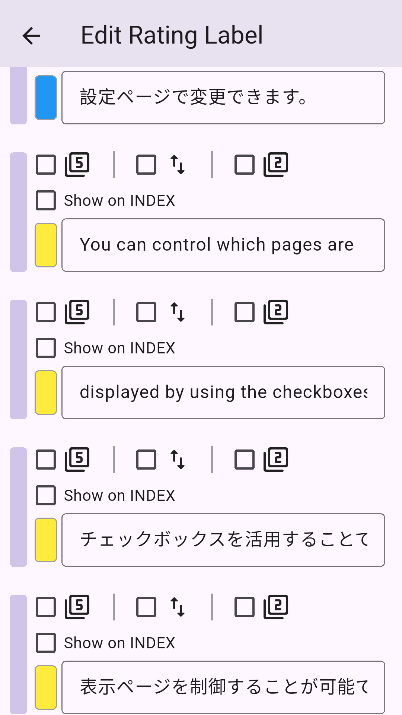Click the 5-page stack icon in the bottom row
This screenshot has width=402, height=715.
pyautogui.click(x=77, y=607)
